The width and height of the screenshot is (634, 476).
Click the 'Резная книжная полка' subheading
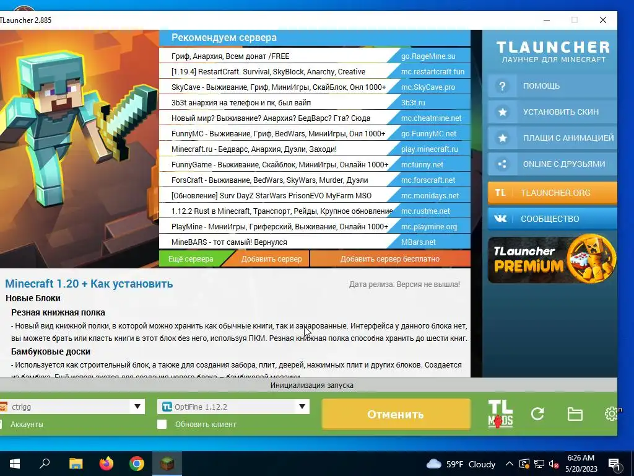(58, 312)
